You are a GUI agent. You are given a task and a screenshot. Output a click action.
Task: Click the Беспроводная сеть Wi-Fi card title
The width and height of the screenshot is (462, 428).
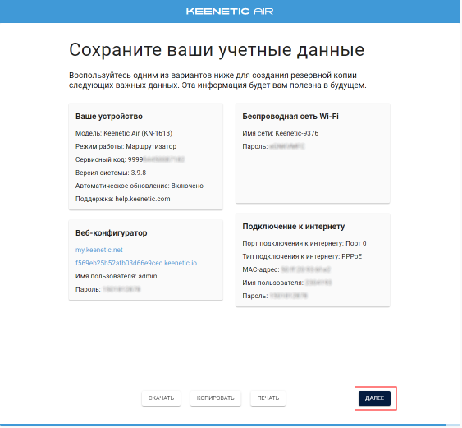[290, 116]
